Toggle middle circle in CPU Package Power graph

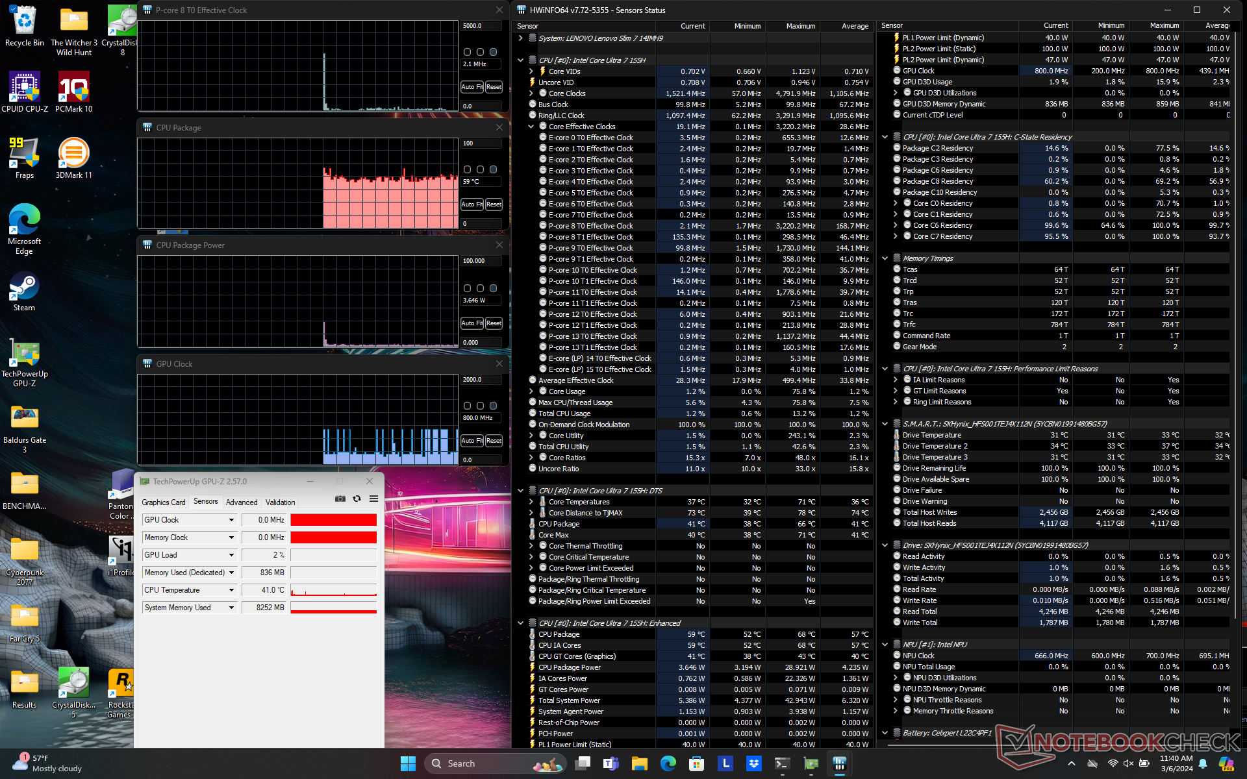point(480,288)
